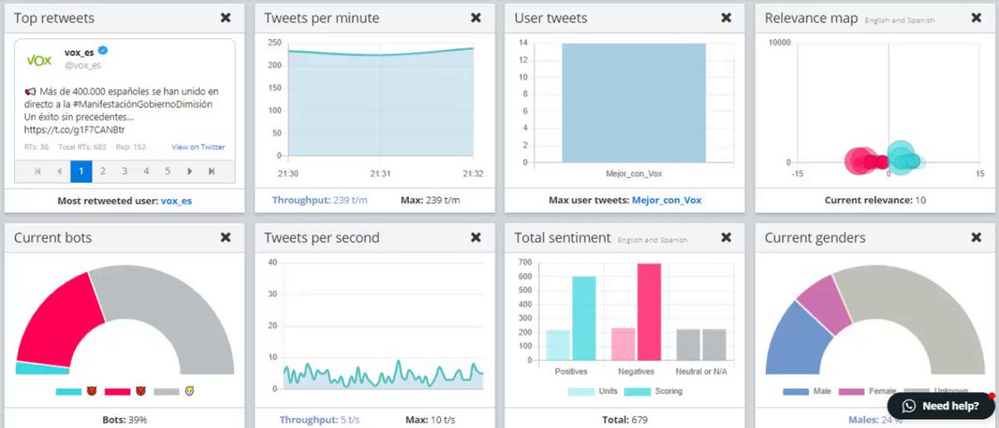Viewport: 999px width, 428px height.
Task: Open most retweeted user vox_es link
Action: click(176, 201)
